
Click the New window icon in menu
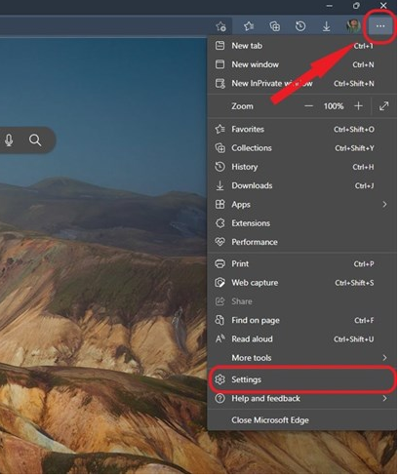(220, 64)
